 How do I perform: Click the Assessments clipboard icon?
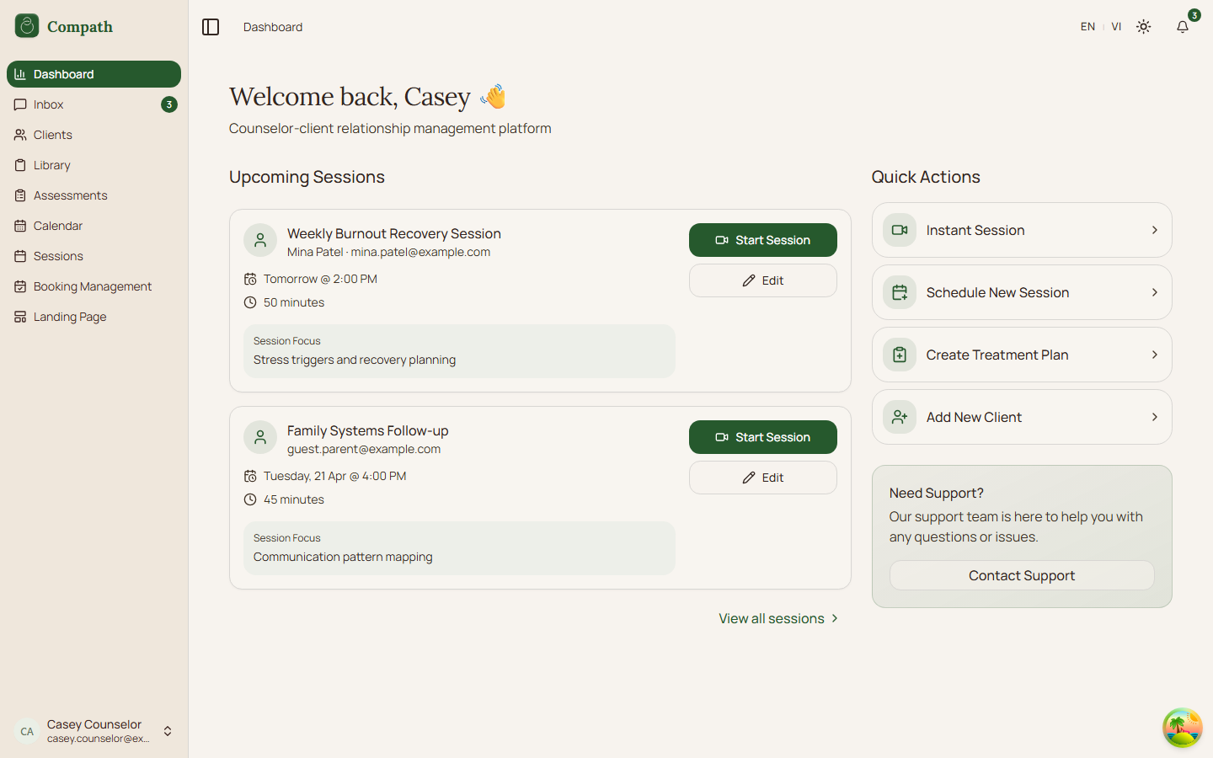20,195
